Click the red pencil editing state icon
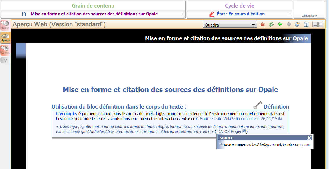This screenshot has height=169, width=329. pyautogui.click(x=212, y=14)
